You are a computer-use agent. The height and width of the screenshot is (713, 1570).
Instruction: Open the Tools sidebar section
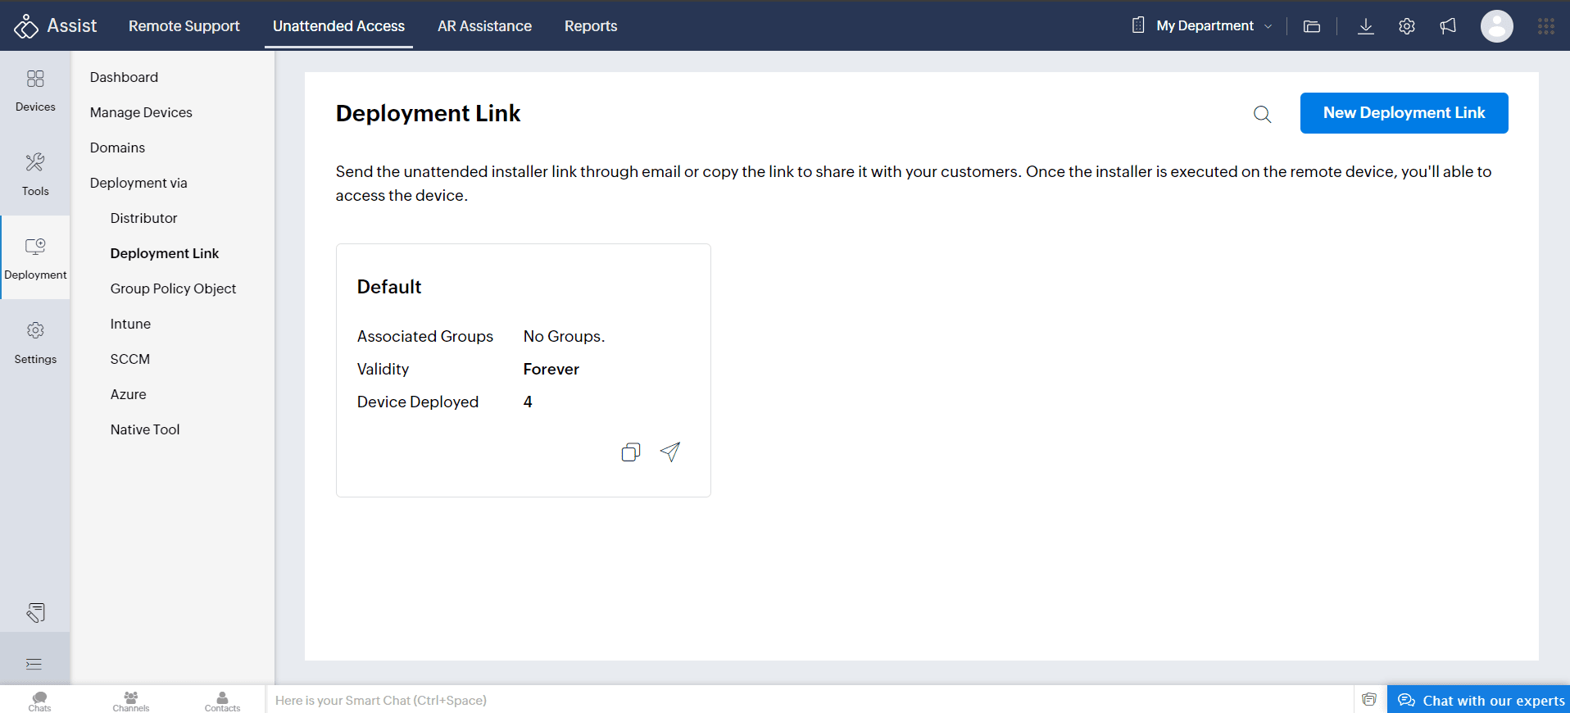[35, 174]
